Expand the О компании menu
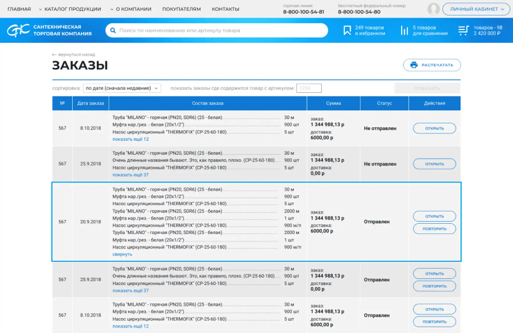Viewport: 513px width, 333px height. [131, 9]
